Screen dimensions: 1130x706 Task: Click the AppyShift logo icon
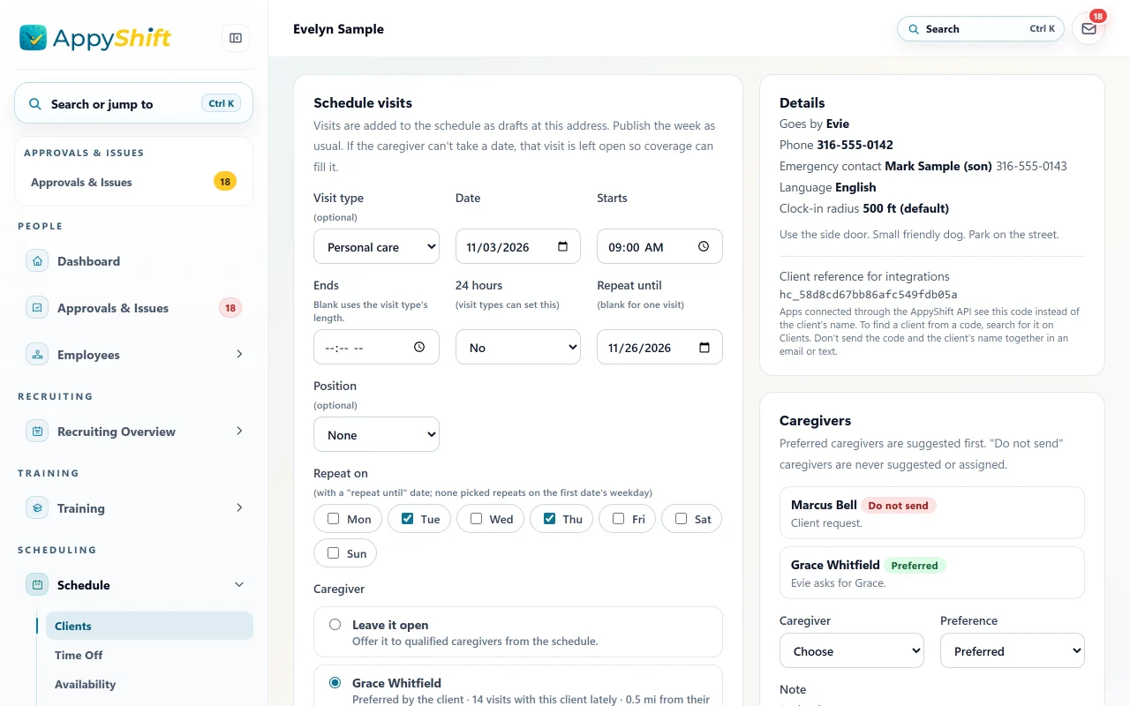pos(34,37)
